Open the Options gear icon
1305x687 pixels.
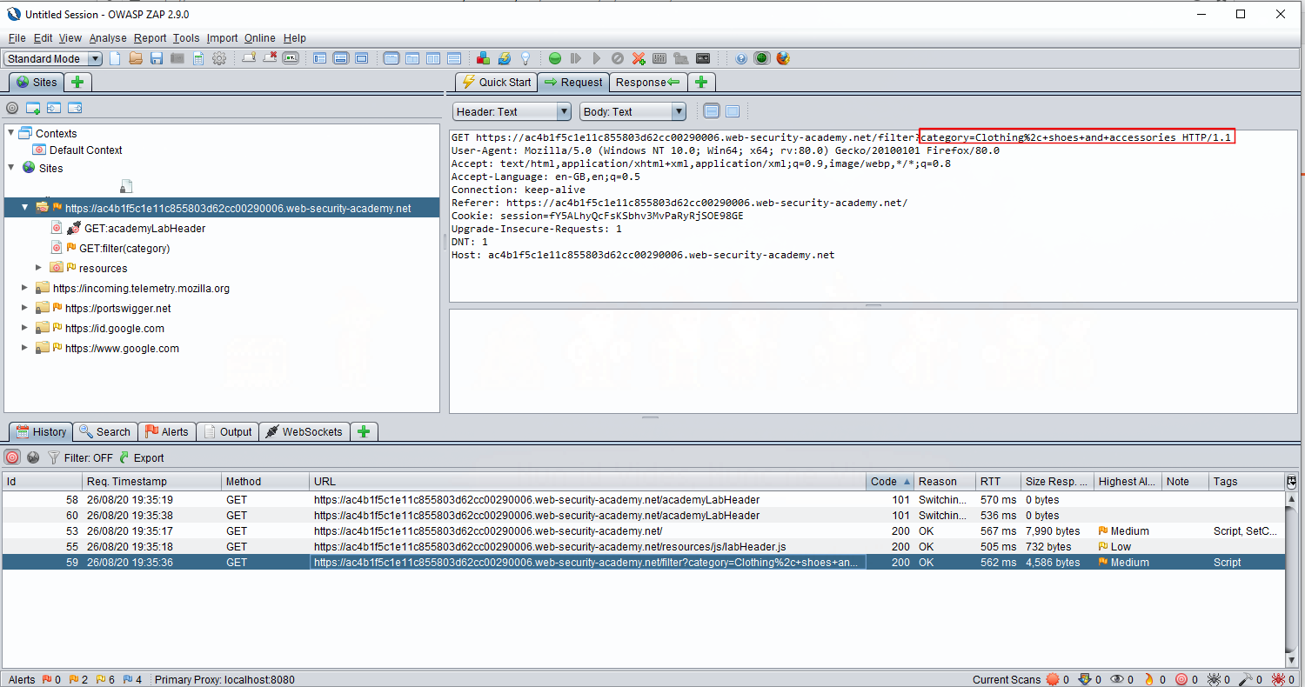point(219,58)
